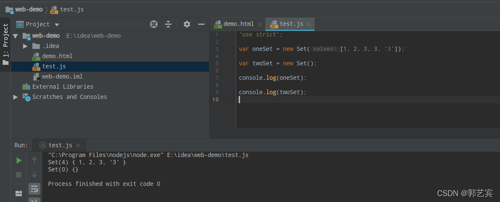Viewport: 500px width, 202px height.
Task: Close the test.js editor tab
Action: 309,24
